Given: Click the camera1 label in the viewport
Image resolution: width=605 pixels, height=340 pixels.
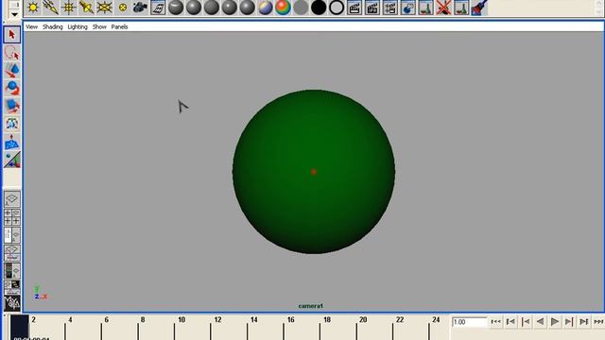Looking at the screenshot, I should [x=311, y=306].
